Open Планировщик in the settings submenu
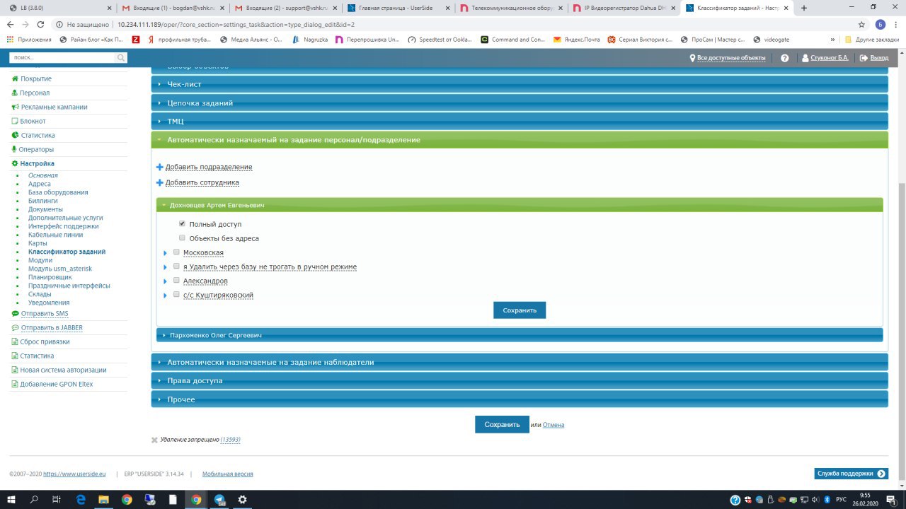Screen dimensions: 906x509 click(50, 277)
